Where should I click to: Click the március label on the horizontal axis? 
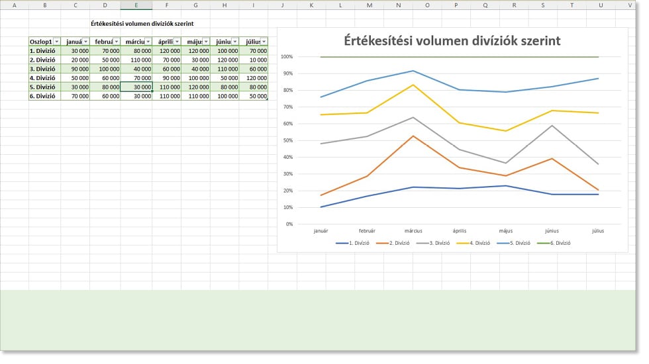click(413, 231)
